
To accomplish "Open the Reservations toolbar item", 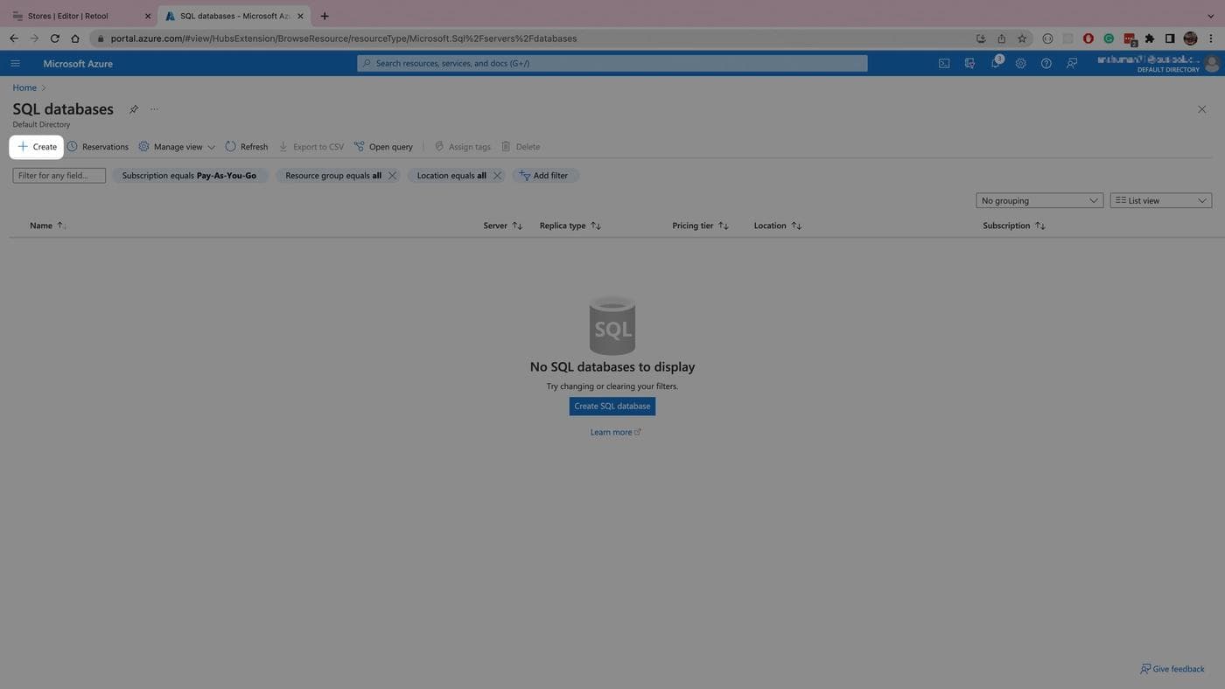I will tap(98, 147).
